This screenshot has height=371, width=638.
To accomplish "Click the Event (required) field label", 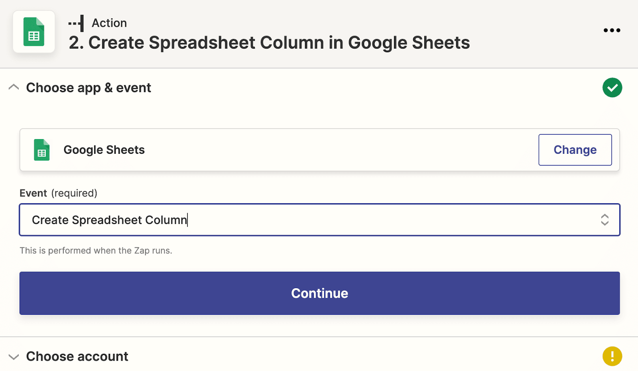I will click(x=58, y=193).
